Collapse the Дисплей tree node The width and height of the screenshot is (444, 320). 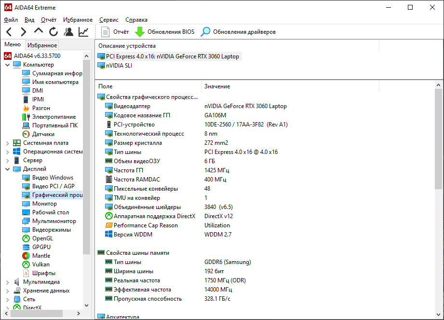[x=8, y=169]
